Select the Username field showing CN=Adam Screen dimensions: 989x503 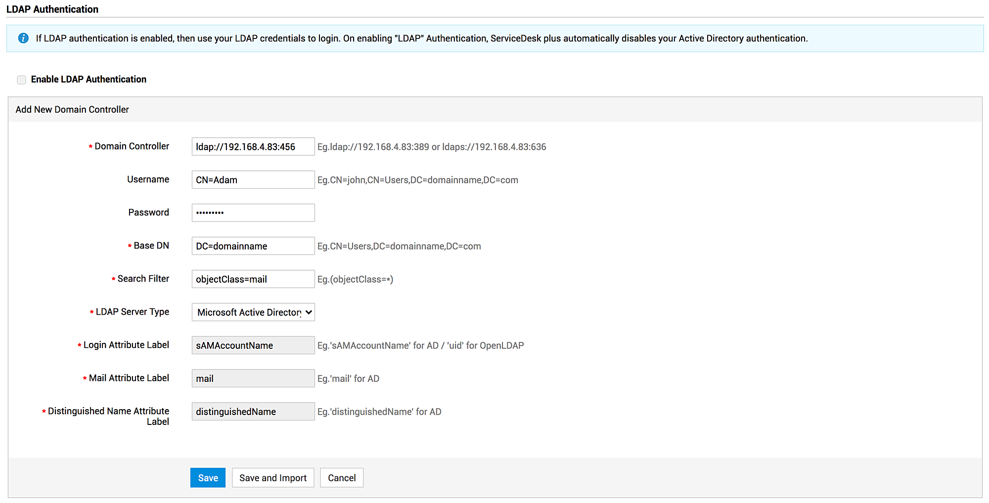(x=253, y=179)
